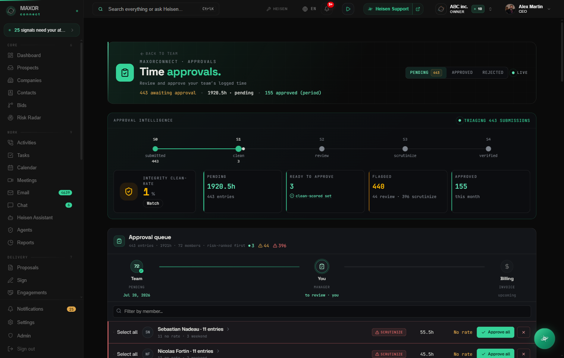Open the ABC inc. organization switcher

pos(464,9)
